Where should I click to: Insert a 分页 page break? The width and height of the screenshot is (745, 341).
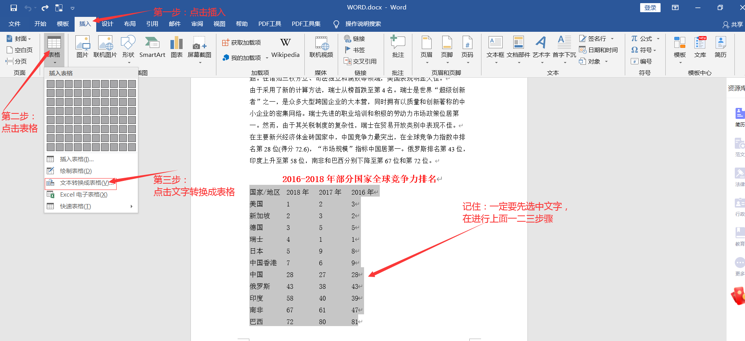[x=16, y=61]
